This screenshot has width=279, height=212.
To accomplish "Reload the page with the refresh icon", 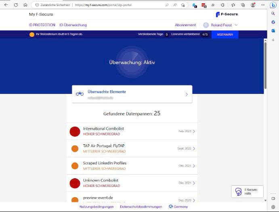I will click(x=16, y=5).
